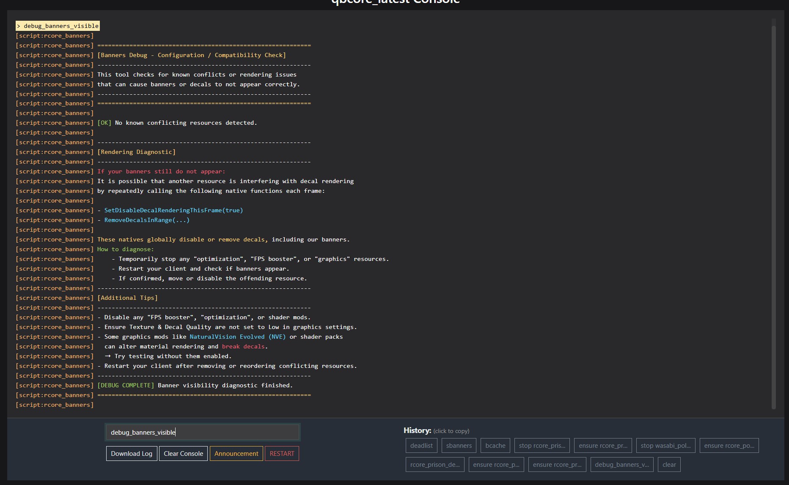
Task: Copy the 'clear' history command
Action: 669,464
